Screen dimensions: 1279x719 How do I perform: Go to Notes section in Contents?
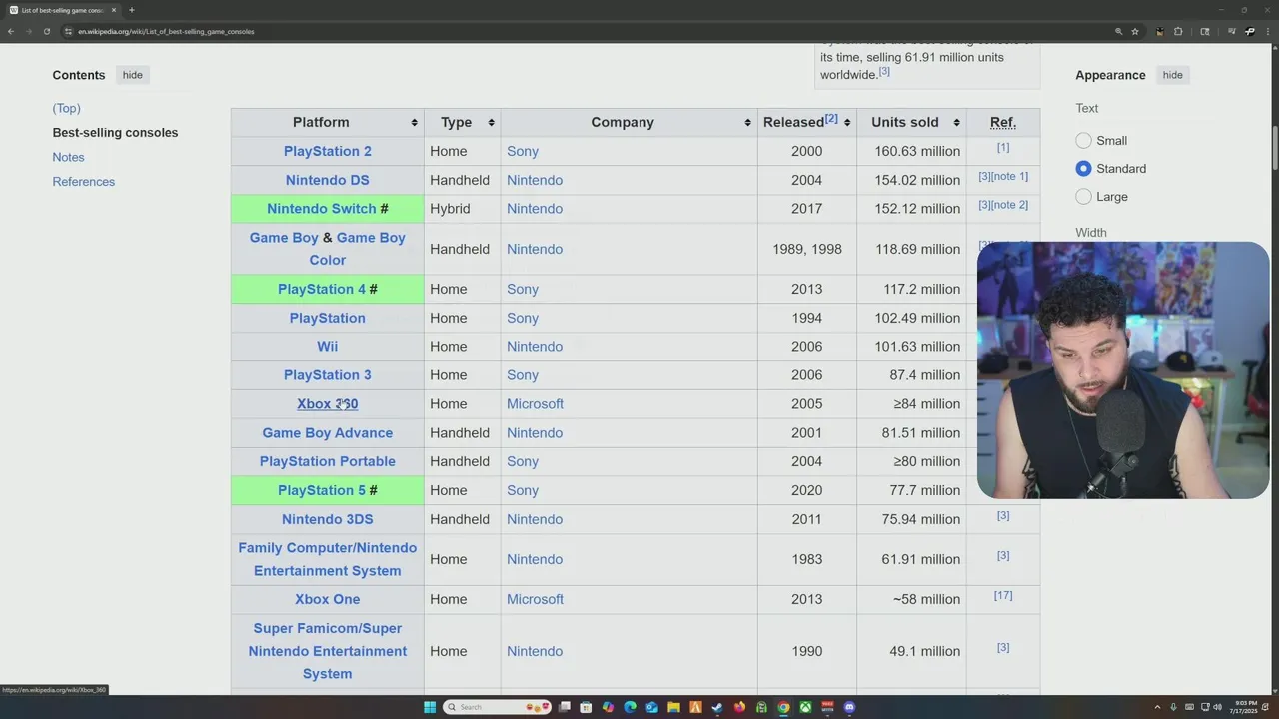pyautogui.click(x=68, y=157)
